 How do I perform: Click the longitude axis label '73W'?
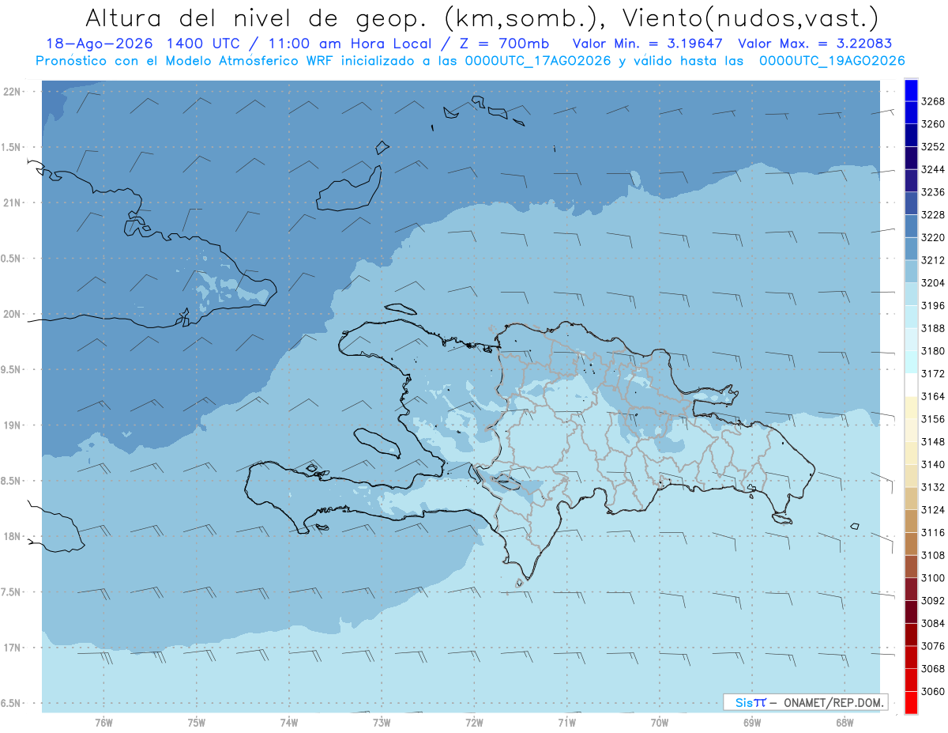coord(382,722)
